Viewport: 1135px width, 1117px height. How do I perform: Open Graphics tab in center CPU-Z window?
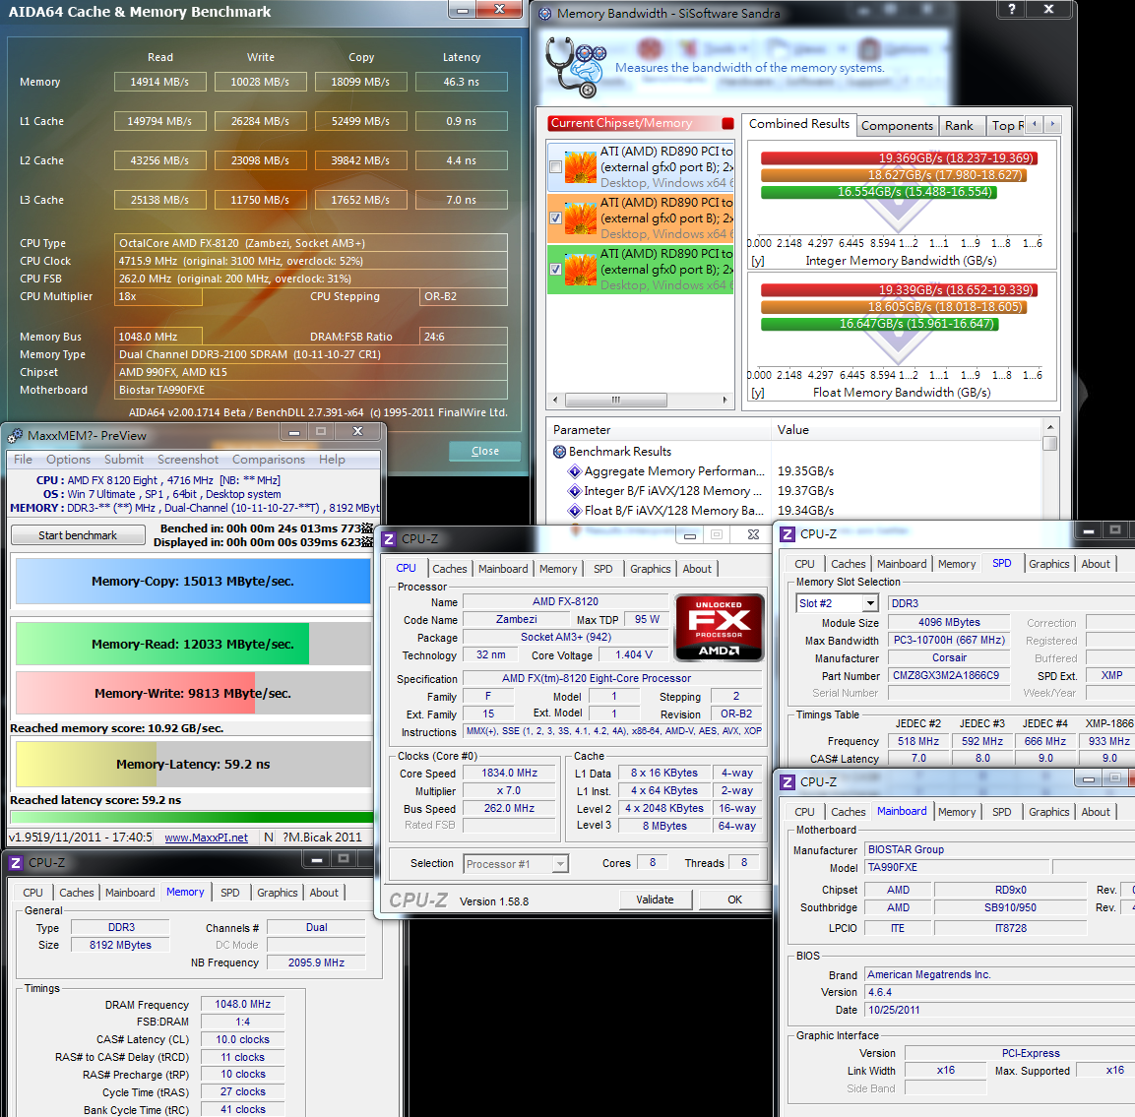coord(650,569)
